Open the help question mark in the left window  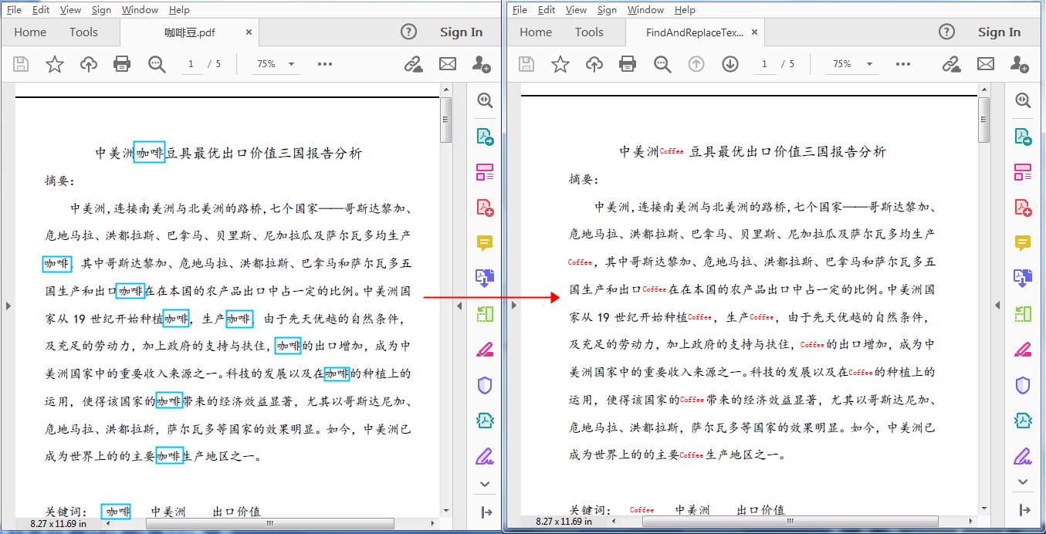[x=409, y=32]
